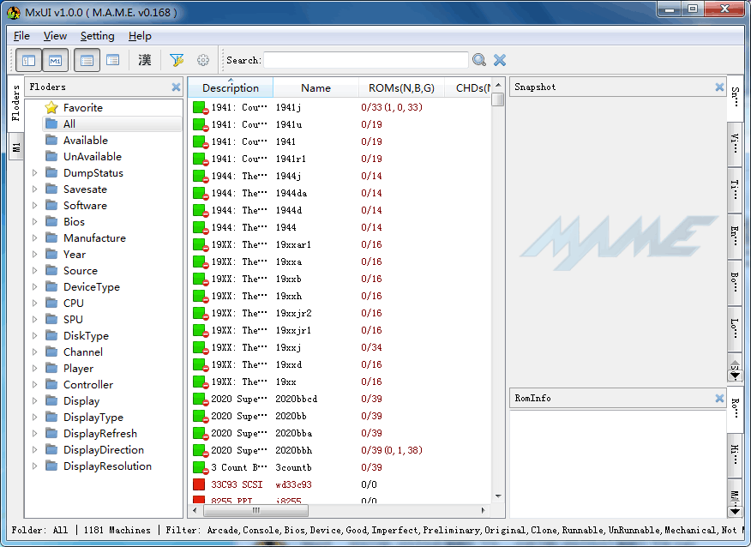Switch to details list view
Viewport: 751px width, 547px height.
tap(87, 60)
